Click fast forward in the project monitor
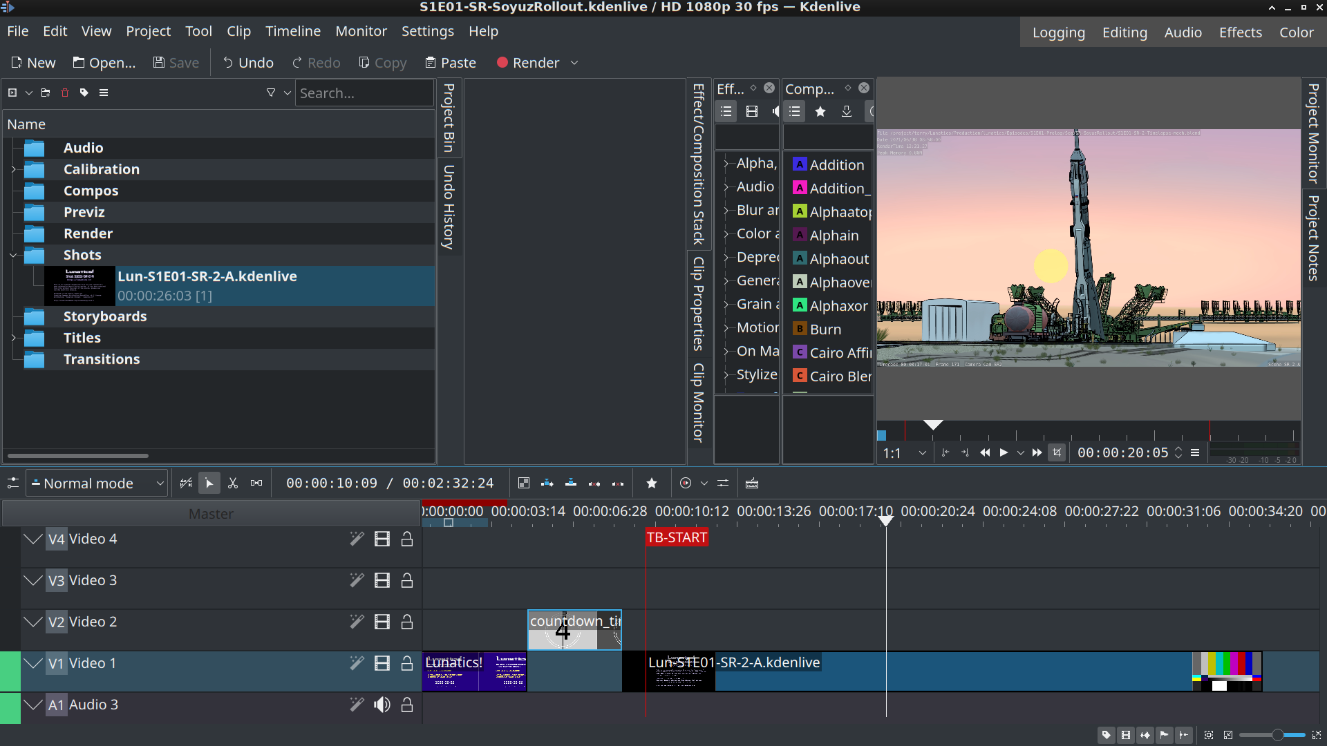The width and height of the screenshot is (1327, 746). [x=1037, y=453]
